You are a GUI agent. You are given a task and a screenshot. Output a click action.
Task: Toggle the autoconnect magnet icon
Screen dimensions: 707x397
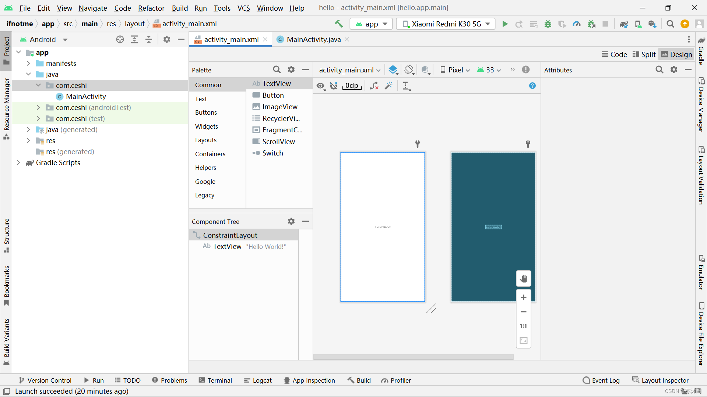click(334, 86)
